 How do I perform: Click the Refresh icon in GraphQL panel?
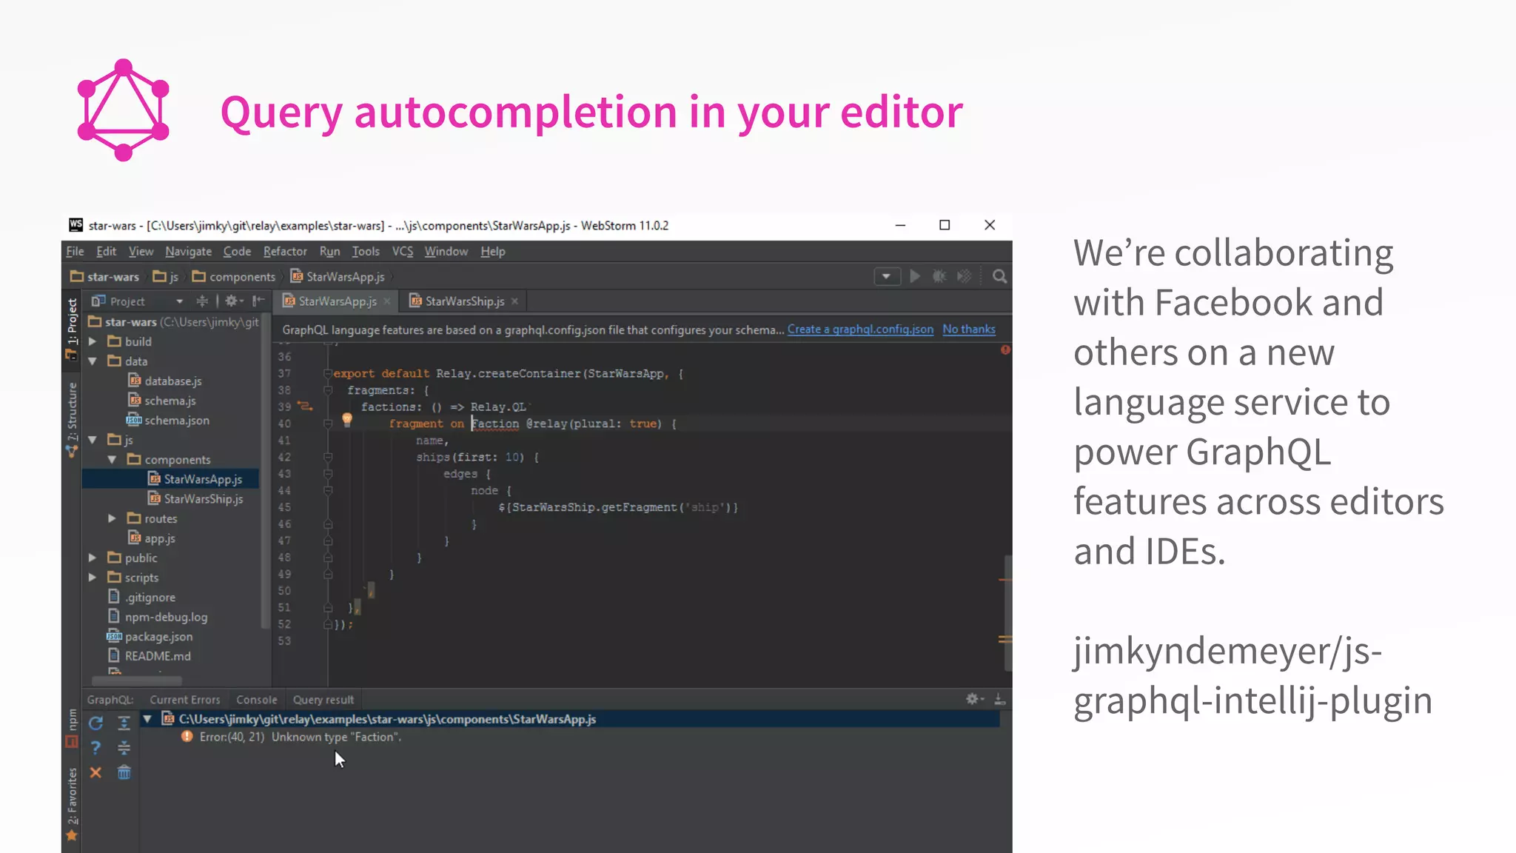coord(95,723)
